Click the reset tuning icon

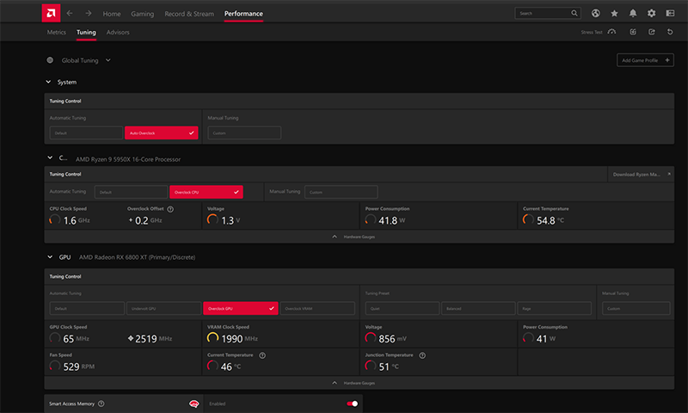tap(670, 32)
